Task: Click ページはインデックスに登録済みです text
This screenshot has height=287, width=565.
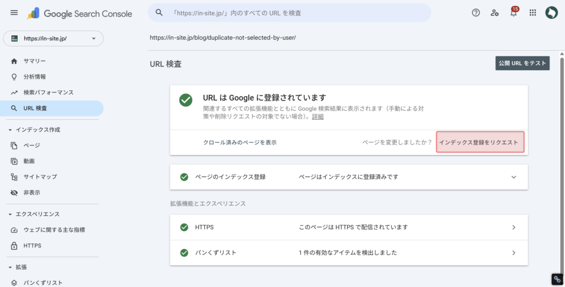Action: (x=349, y=177)
